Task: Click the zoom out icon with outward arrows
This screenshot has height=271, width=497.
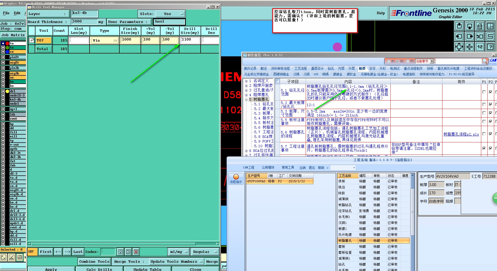Action: (x=470, y=47)
